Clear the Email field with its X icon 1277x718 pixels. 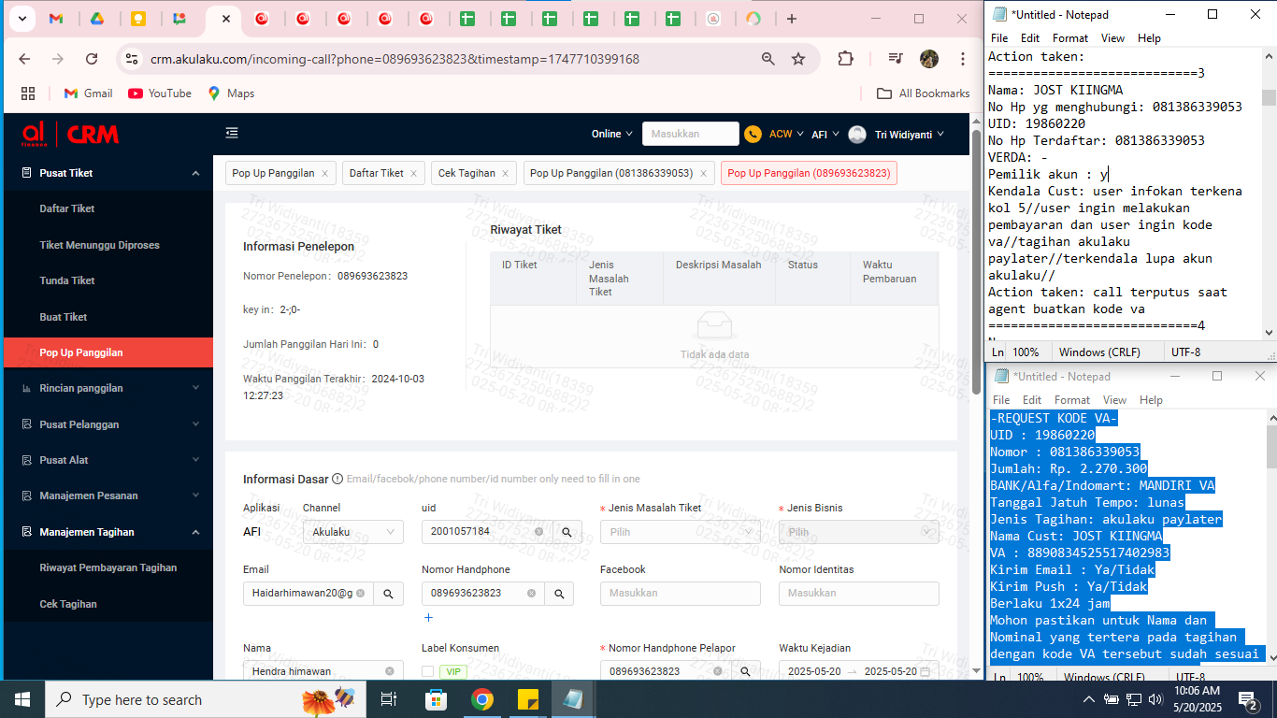click(360, 593)
